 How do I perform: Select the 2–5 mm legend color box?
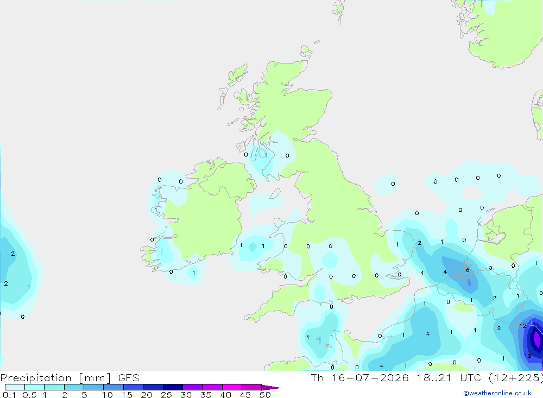tap(74, 387)
